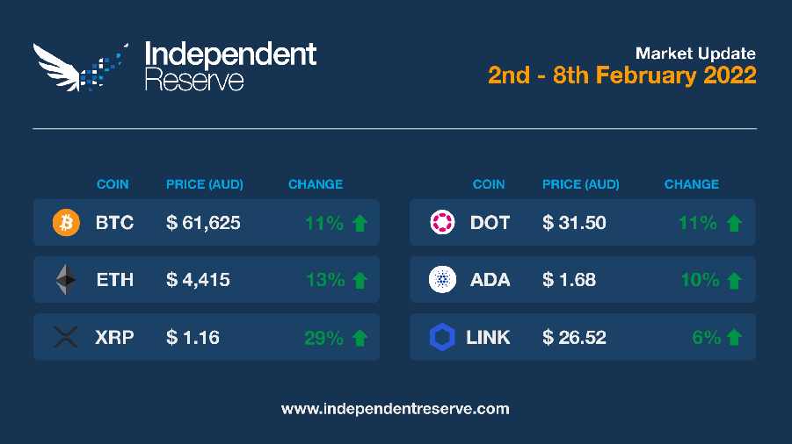Click the XRP logo icon
The image size is (792, 444).
(x=66, y=337)
